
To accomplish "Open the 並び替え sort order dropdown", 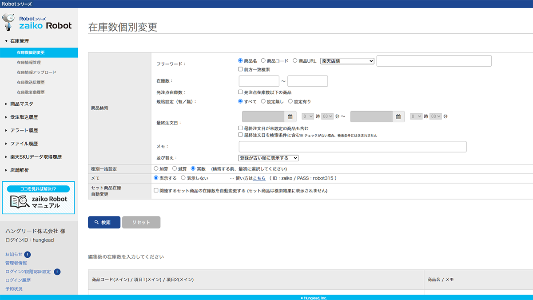I will [x=268, y=158].
